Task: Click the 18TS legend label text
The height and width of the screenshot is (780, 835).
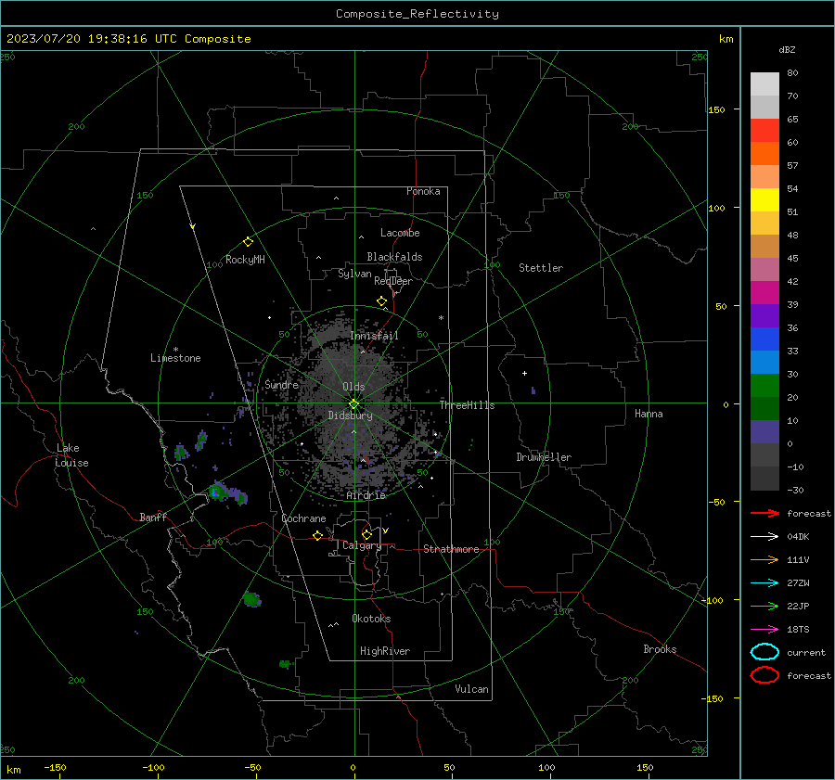Action: pyautogui.click(x=798, y=630)
